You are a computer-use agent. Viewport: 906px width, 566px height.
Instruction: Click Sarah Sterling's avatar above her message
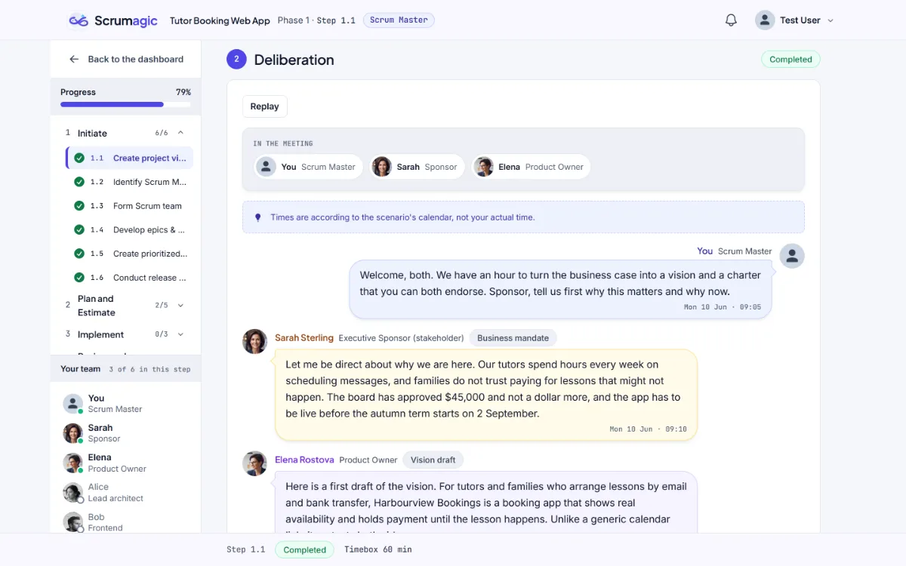[254, 341]
